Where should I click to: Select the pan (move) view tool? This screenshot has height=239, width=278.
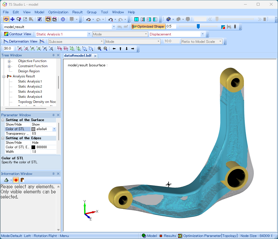(12, 19)
